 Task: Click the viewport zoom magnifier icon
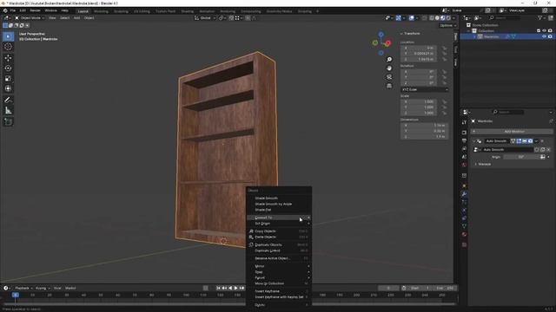pyautogui.click(x=389, y=60)
